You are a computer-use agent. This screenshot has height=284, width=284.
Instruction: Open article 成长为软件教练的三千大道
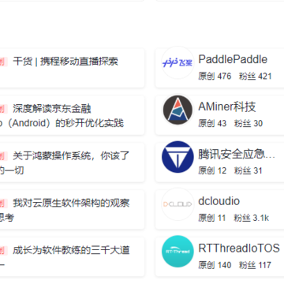point(65,257)
